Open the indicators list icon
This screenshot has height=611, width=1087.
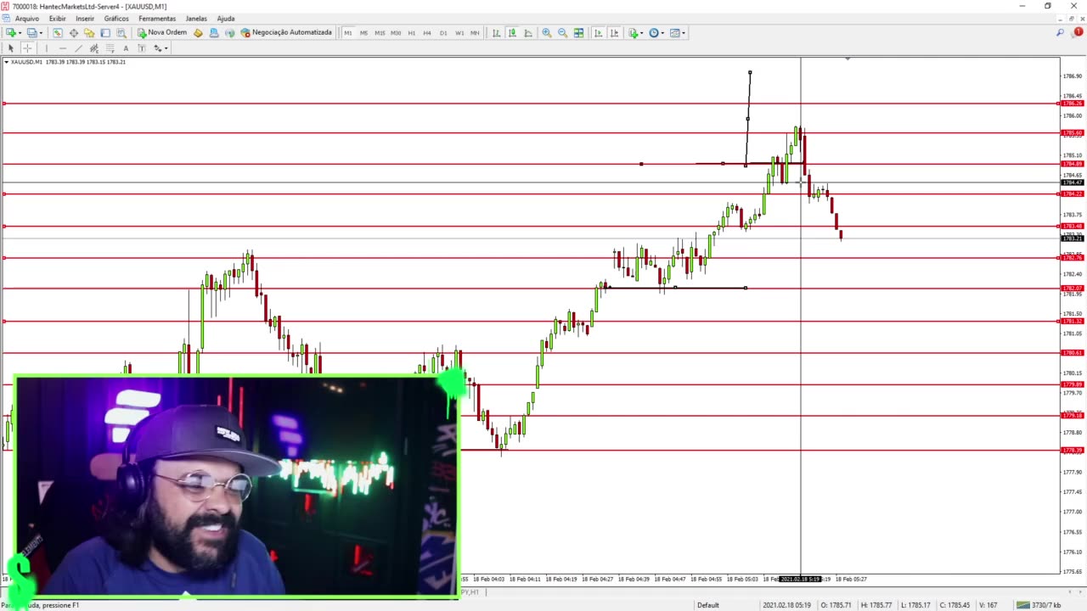(633, 33)
